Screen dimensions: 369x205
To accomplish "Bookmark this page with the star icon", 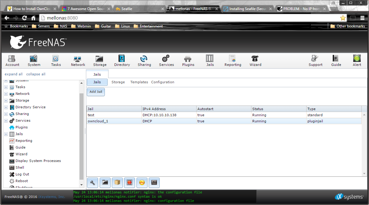I will point(343,18).
